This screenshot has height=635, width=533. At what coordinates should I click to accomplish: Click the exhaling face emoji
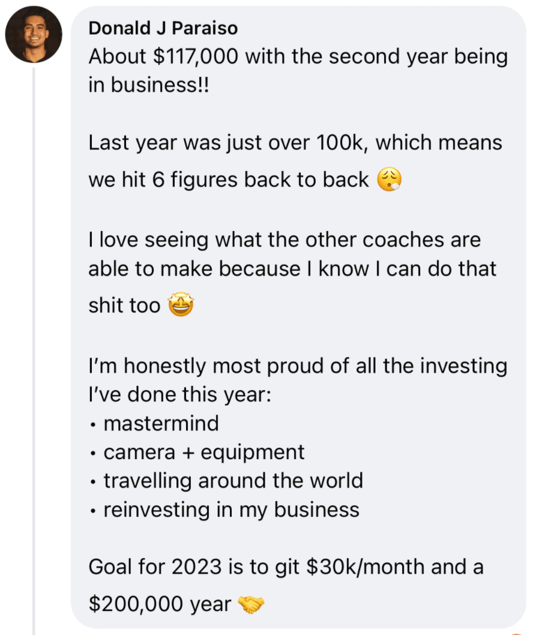click(x=389, y=179)
